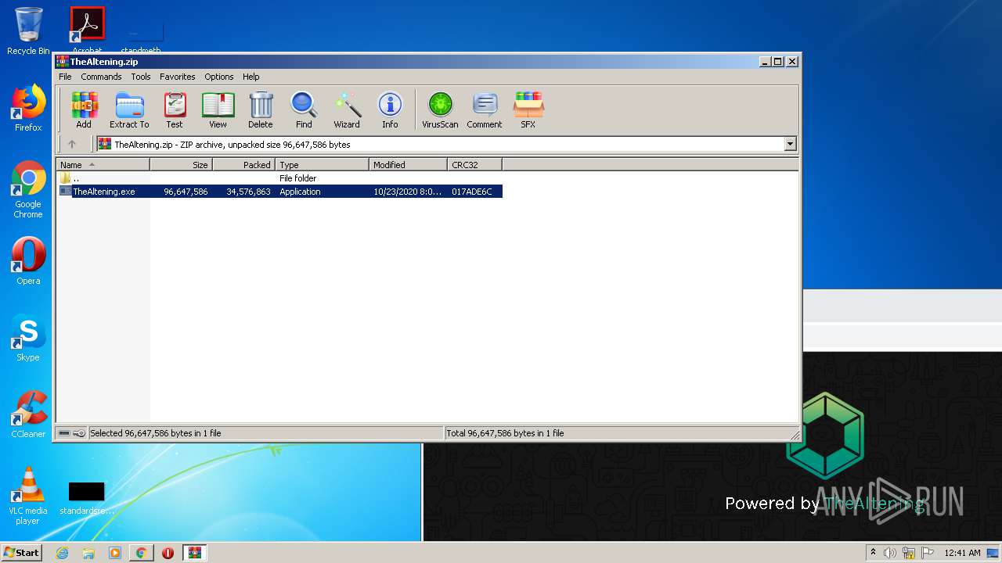This screenshot has width=1002, height=563.
Task: Select the TheAltening.exe file row
Action: (x=279, y=192)
